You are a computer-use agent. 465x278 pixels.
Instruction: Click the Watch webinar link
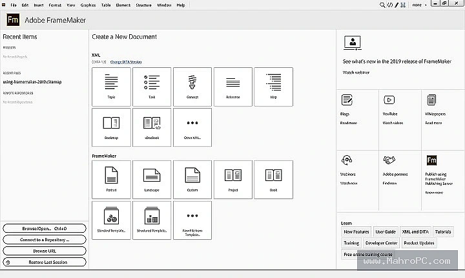[356, 72]
